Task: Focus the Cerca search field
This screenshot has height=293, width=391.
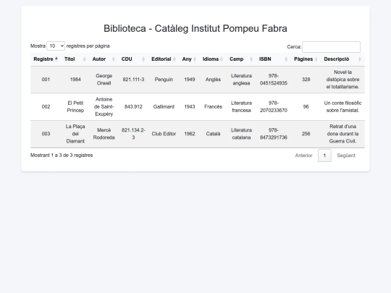Action: point(331,47)
